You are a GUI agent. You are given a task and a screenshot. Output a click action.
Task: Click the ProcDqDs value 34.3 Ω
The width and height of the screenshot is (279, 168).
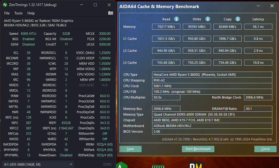click(x=105, y=123)
